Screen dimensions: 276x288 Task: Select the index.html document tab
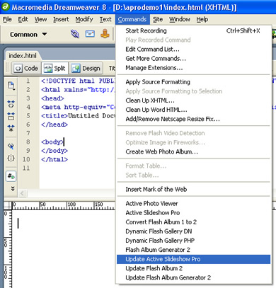coord(23,56)
